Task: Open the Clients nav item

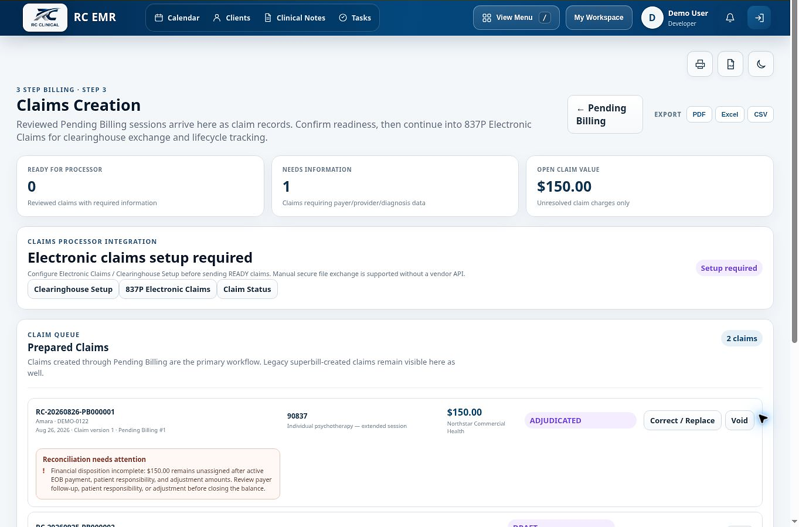Action: click(232, 18)
